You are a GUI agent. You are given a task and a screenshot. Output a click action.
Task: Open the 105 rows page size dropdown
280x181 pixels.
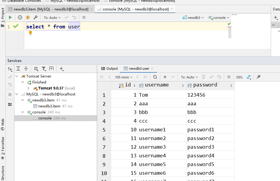pos(124,77)
